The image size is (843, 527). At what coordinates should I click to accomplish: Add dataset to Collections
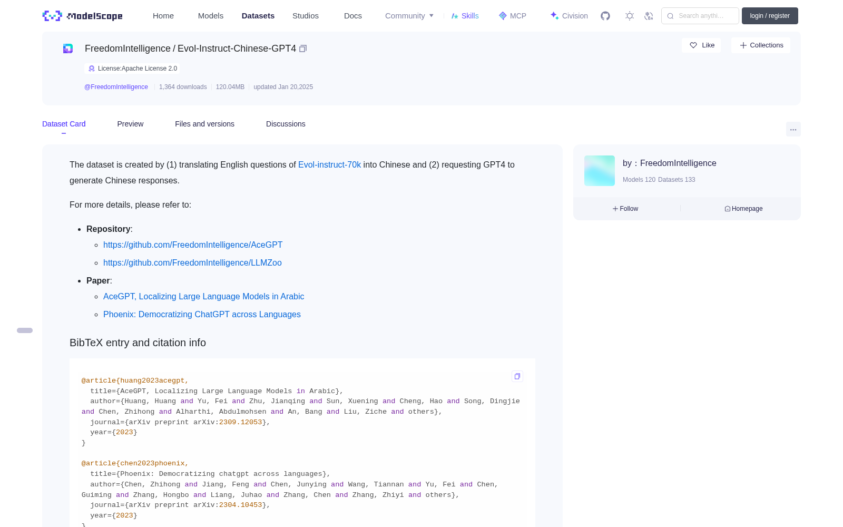(x=761, y=45)
